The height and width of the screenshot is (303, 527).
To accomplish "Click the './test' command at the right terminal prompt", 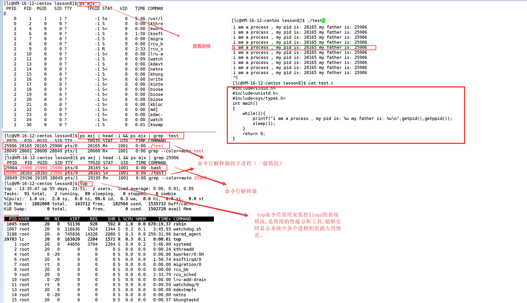I will pyautogui.click(x=315, y=20).
